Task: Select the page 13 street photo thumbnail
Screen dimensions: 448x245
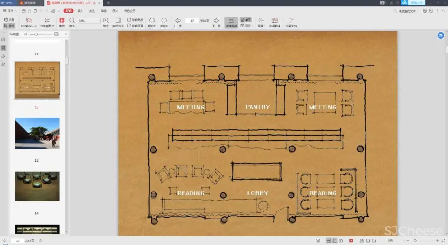Action: pos(37,133)
